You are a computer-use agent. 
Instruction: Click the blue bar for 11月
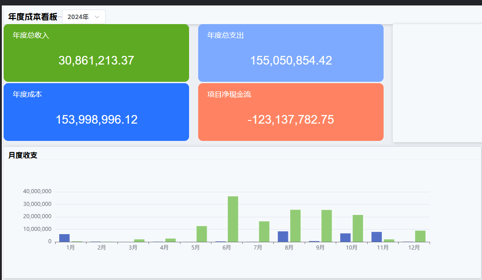tap(376, 237)
